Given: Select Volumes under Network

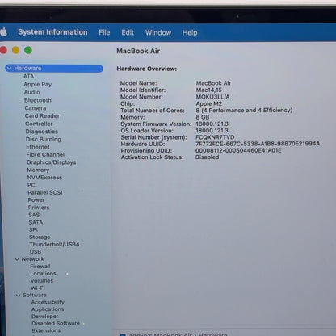Looking at the screenshot, I should click(x=42, y=281).
